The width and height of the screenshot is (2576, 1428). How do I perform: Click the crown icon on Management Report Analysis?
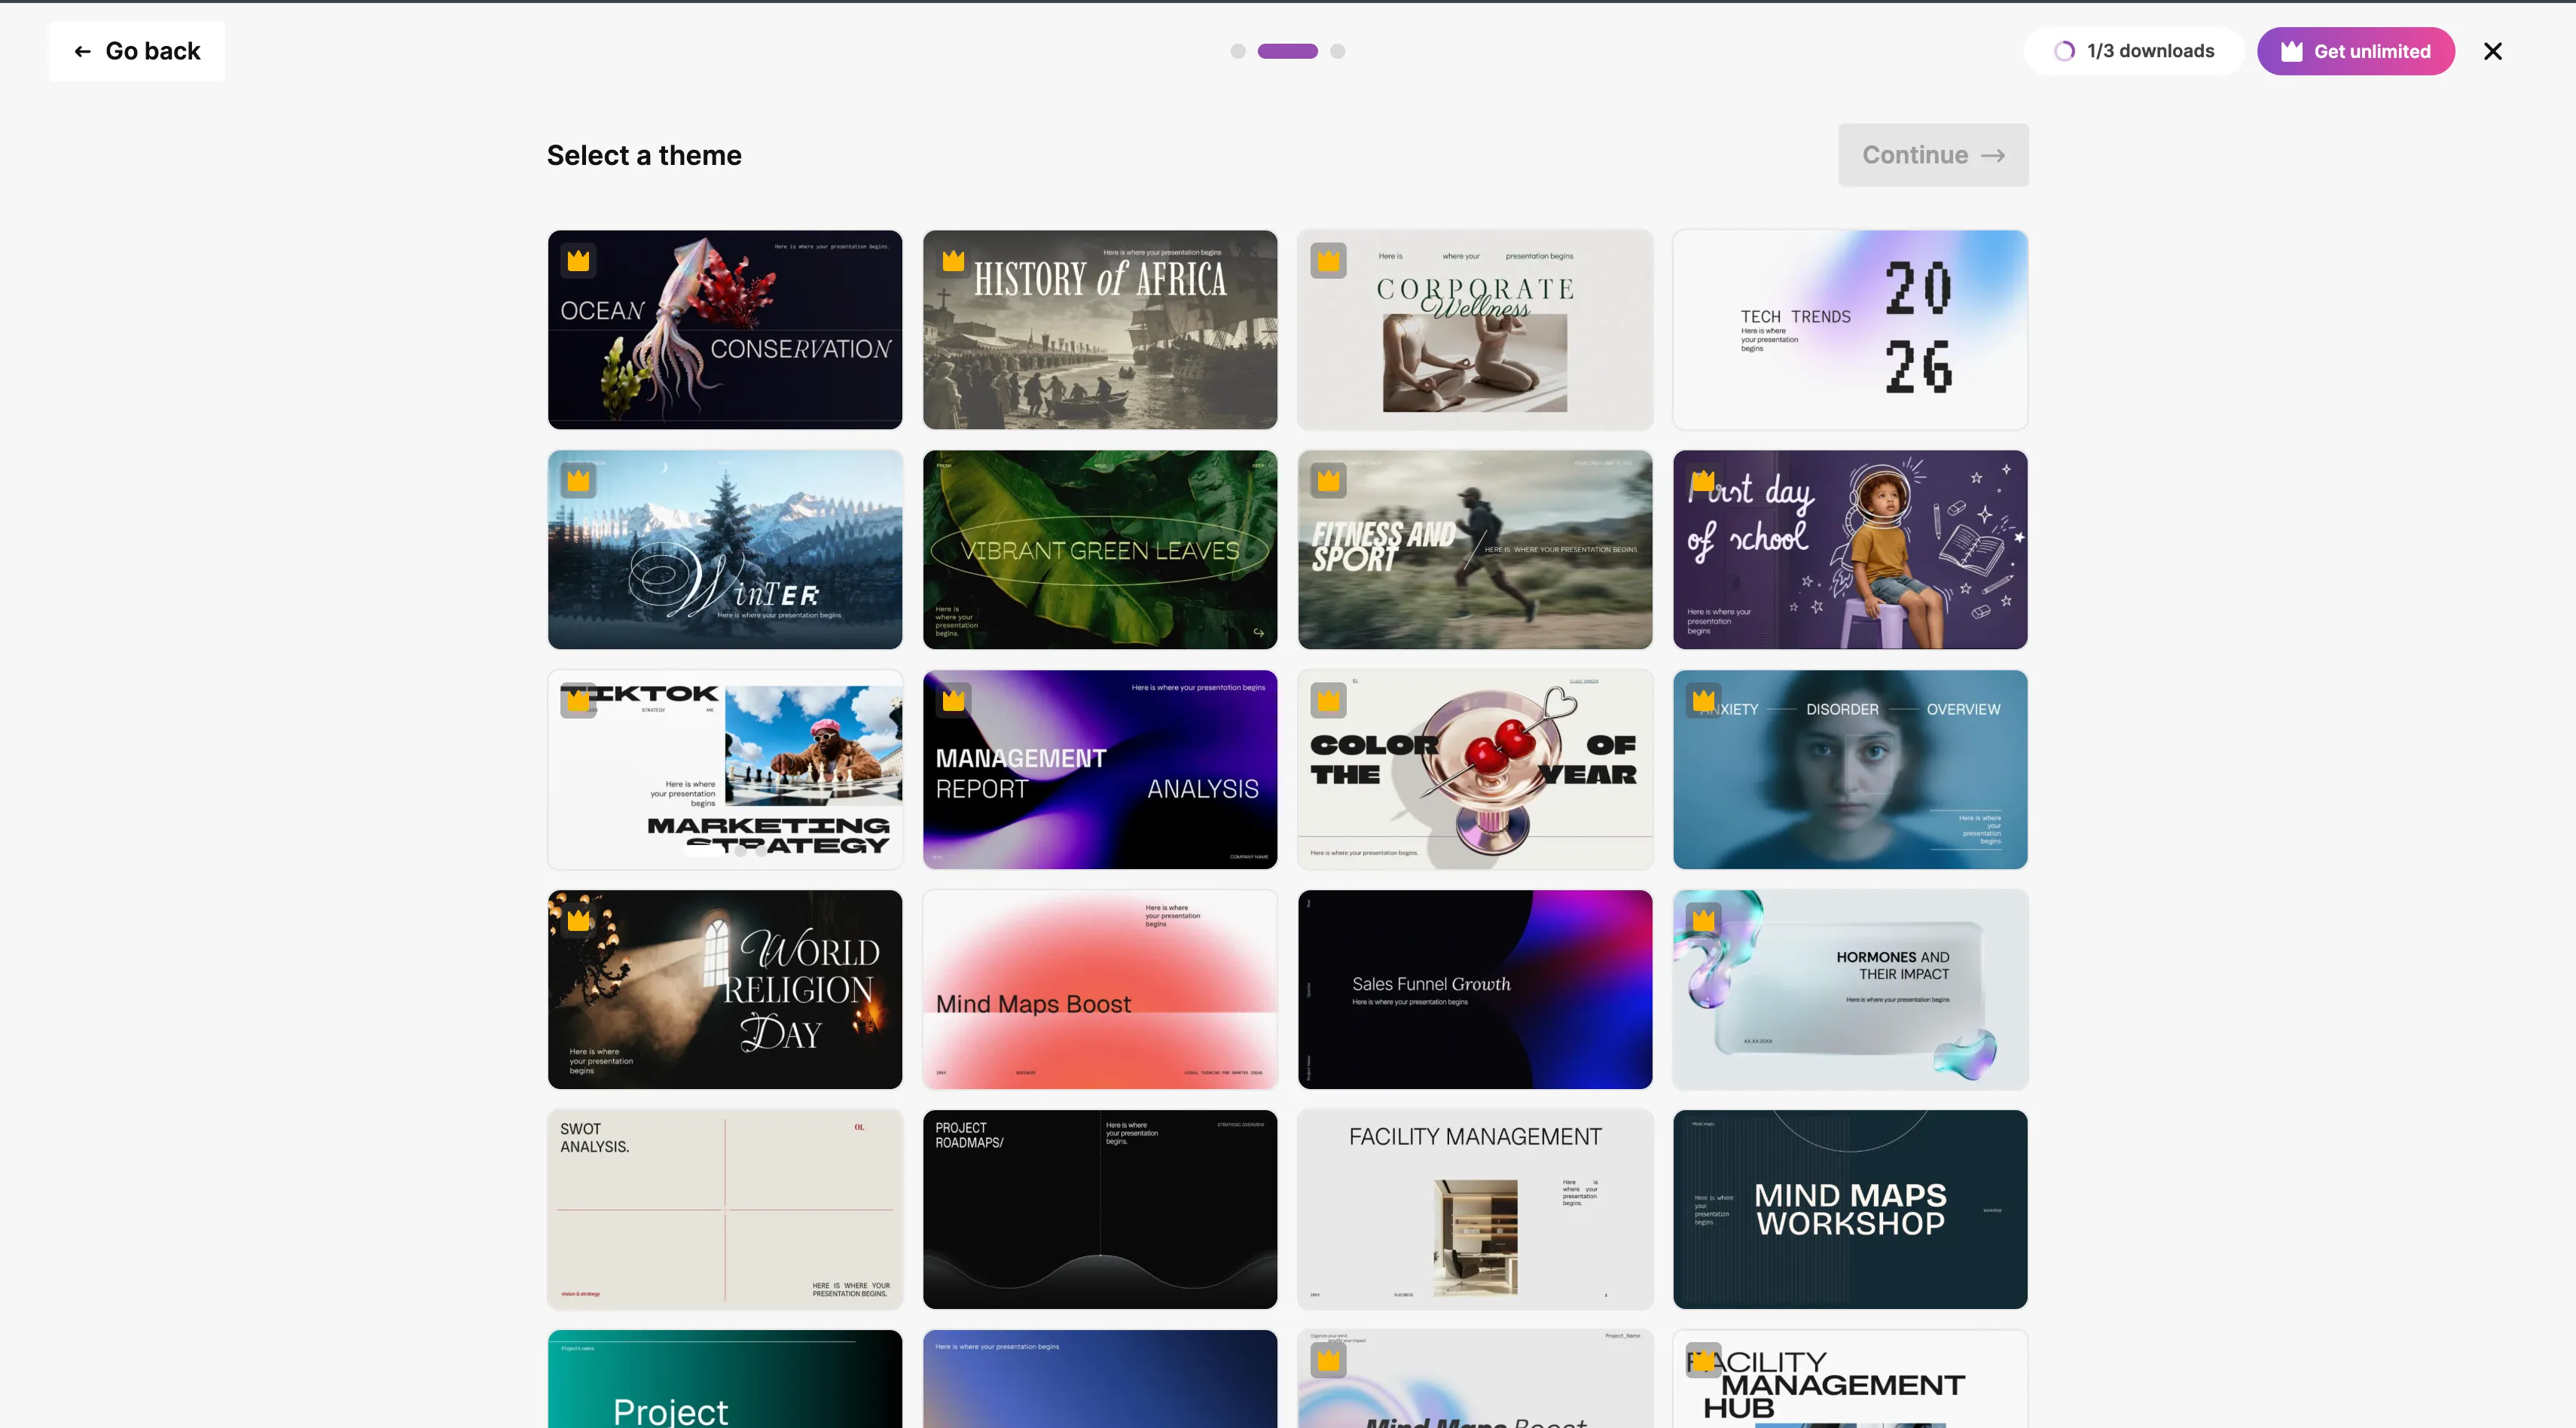(x=953, y=700)
